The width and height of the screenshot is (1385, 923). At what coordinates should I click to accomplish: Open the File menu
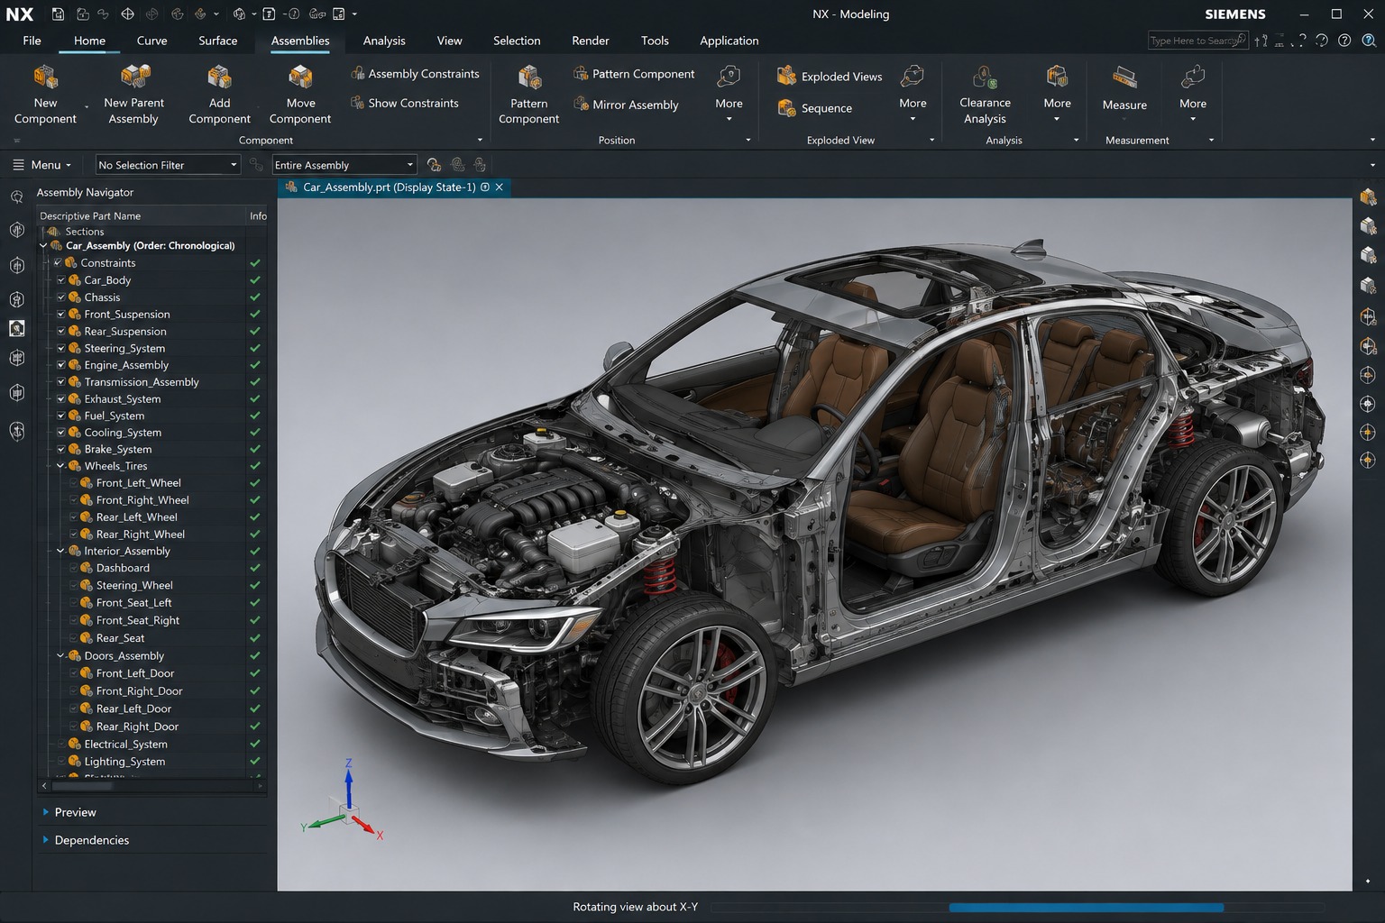[32, 41]
